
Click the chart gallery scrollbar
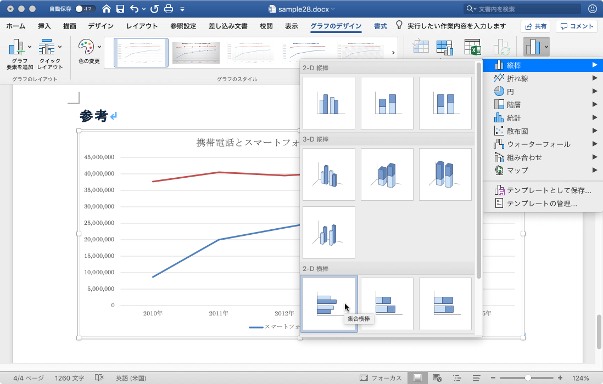(479, 171)
